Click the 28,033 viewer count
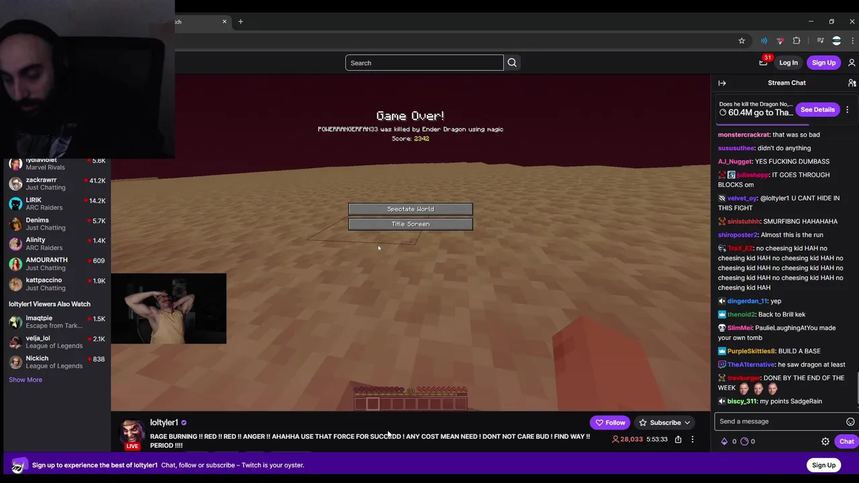Screen dimensions: 859x483 [627, 439]
